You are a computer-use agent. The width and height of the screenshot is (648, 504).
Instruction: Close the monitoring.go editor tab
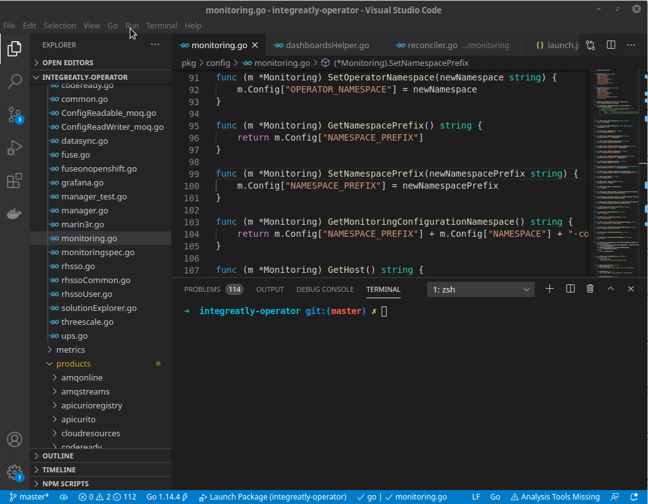tap(255, 45)
